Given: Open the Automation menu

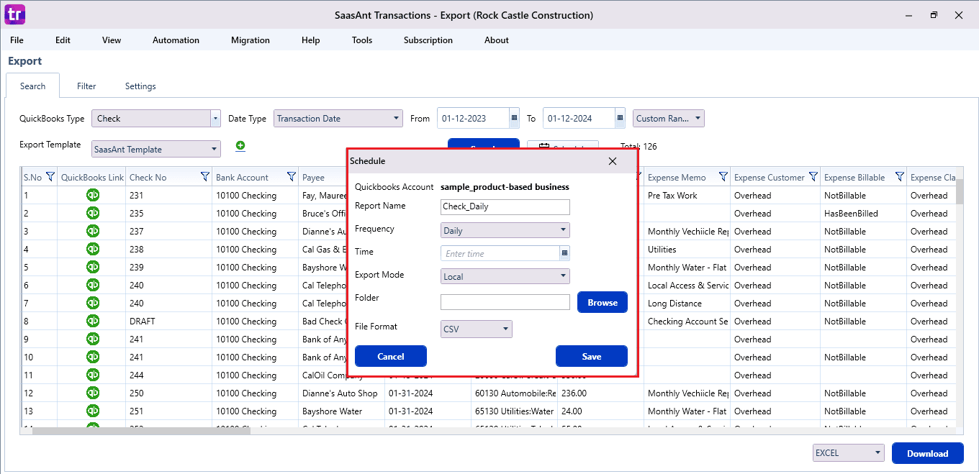Looking at the screenshot, I should click(x=176, y=40).
